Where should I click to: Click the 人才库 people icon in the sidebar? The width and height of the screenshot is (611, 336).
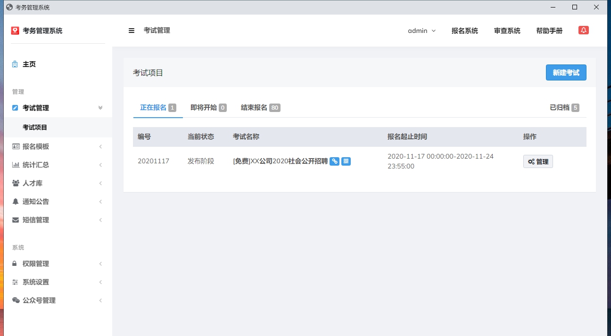coord(15,183)
